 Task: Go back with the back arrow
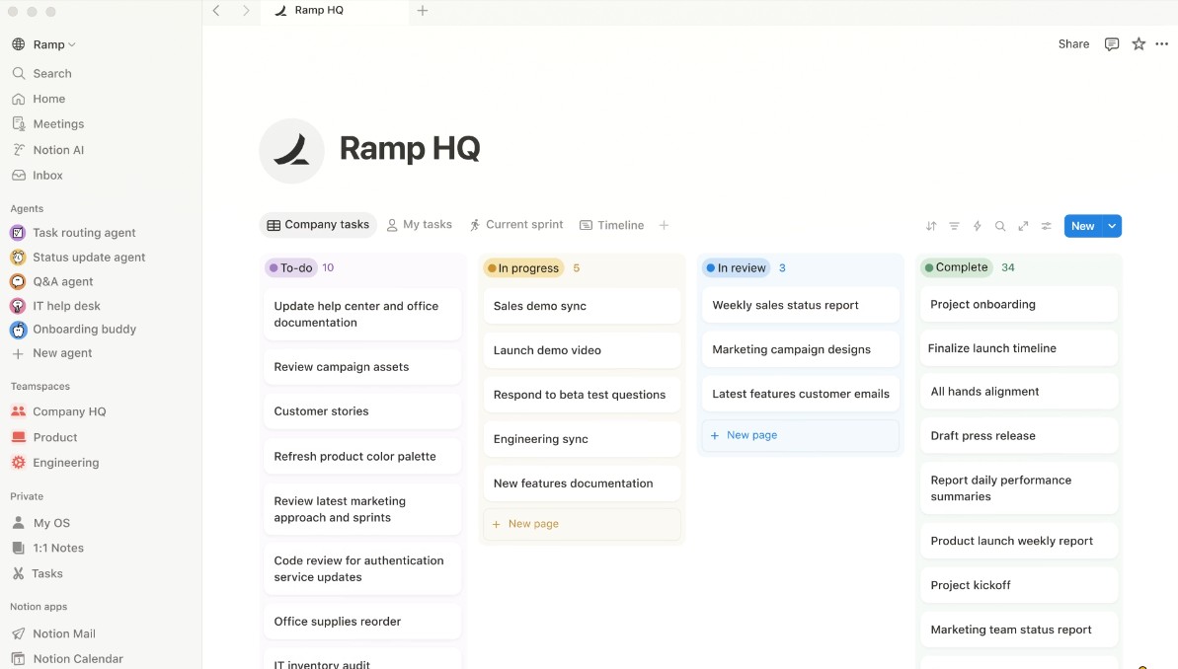click(x=216, y=11)
